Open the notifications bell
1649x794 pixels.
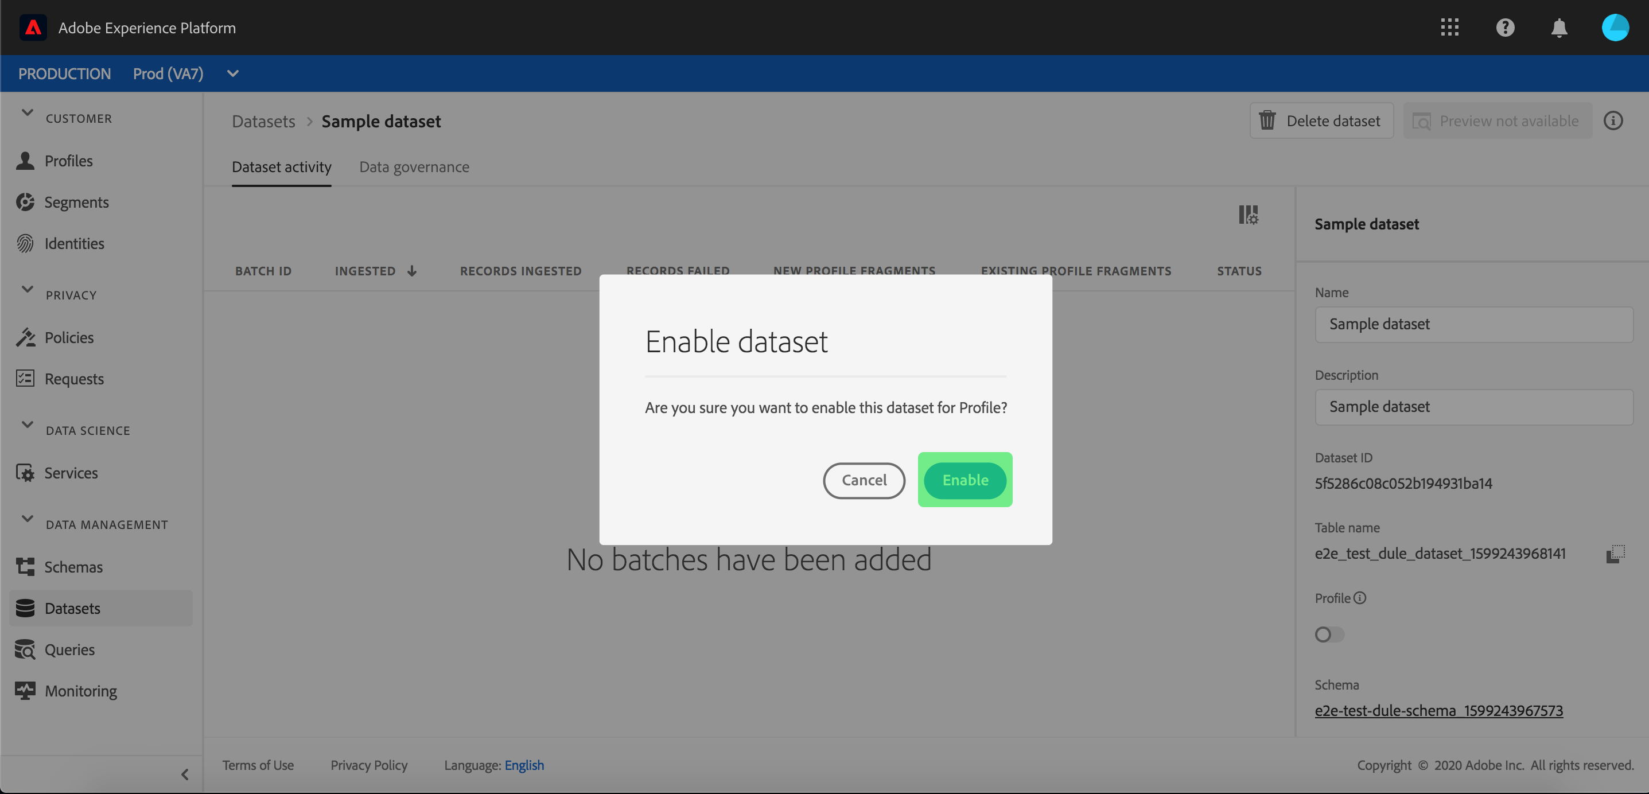coord(1559,28)
